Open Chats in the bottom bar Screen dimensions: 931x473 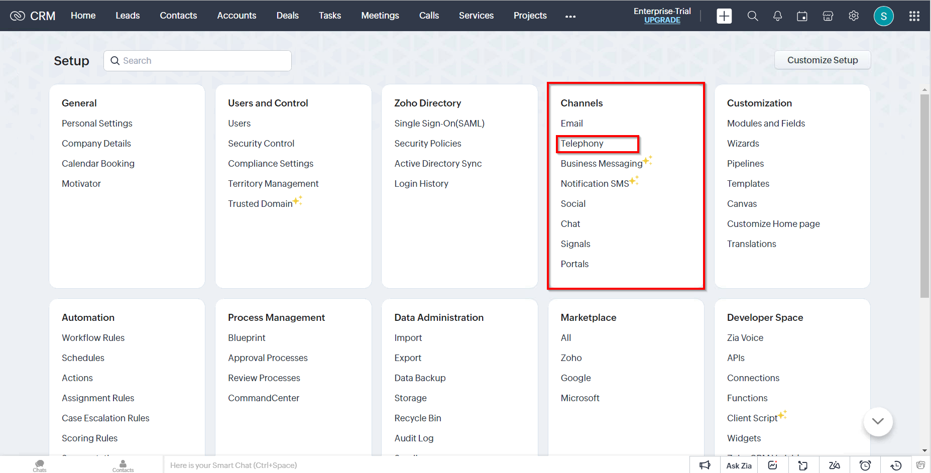coord(40,466)
